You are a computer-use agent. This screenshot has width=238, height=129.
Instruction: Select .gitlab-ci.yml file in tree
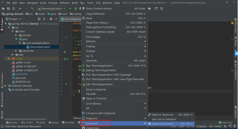[x=23, y=62]
